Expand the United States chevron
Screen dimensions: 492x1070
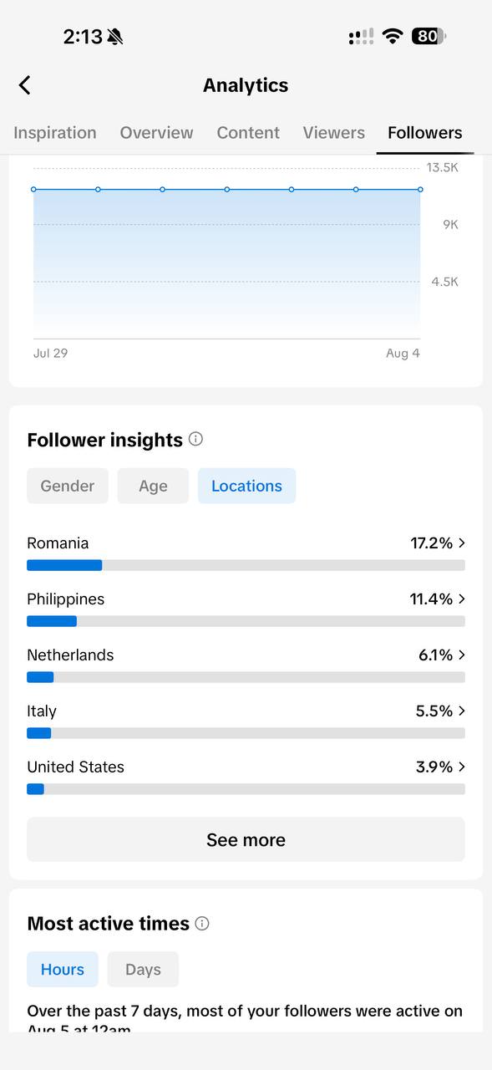click(462, 767)
